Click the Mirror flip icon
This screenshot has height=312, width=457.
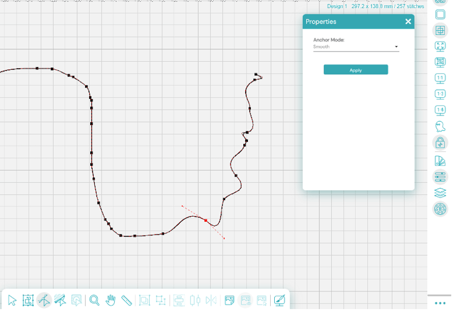(x=211, y=301)
